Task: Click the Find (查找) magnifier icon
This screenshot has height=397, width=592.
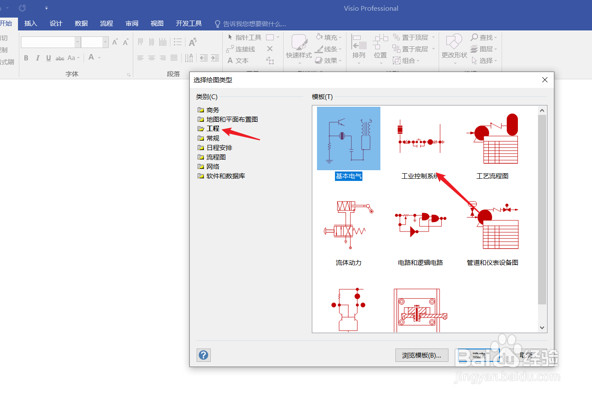Action: point(474,37)
